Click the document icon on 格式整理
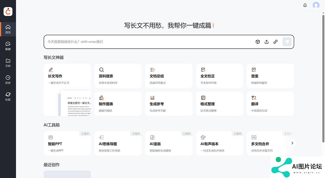The image size is (325, 178). [x=203, y=98]
